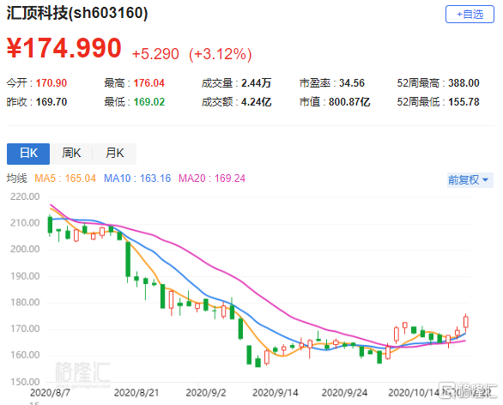Add stock to watchlist with +自选 button
Image resolution: width=503 pixels, height=405 pixels.
click(x=470, y=14)
